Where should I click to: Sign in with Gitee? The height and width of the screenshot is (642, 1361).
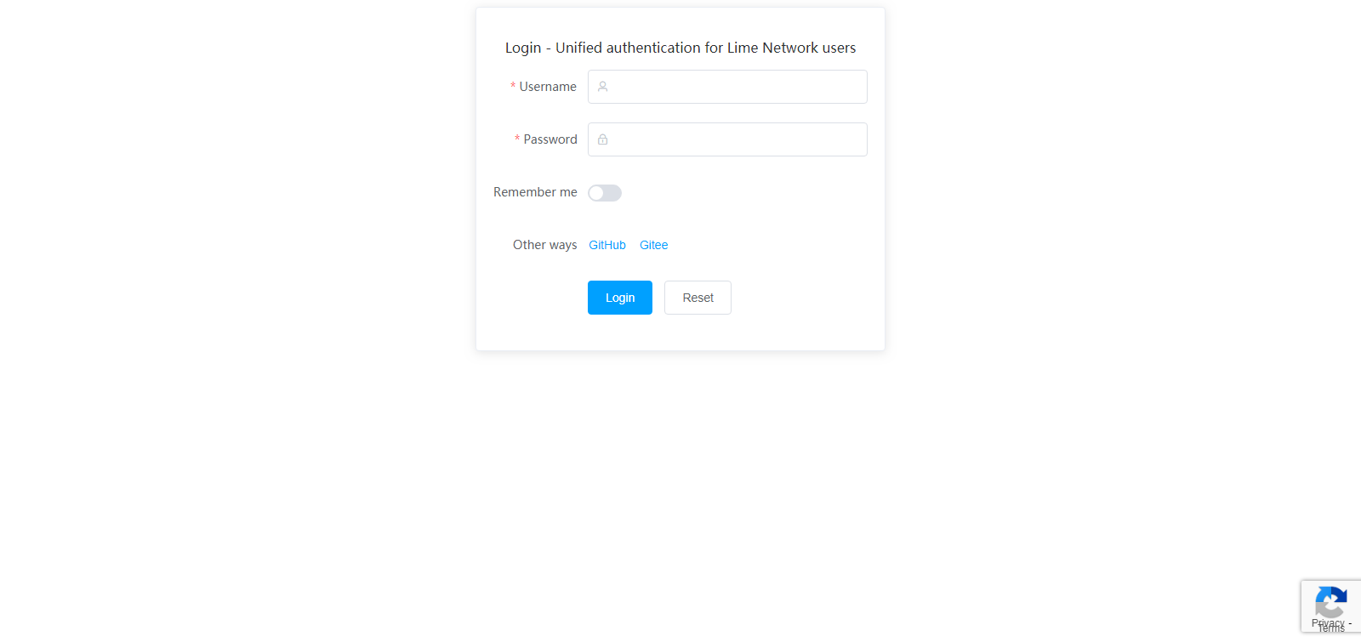[653, 245]
